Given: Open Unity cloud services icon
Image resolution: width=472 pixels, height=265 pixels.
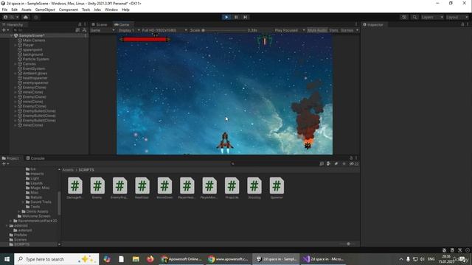Looking at the screenshot, I should 26,17.
